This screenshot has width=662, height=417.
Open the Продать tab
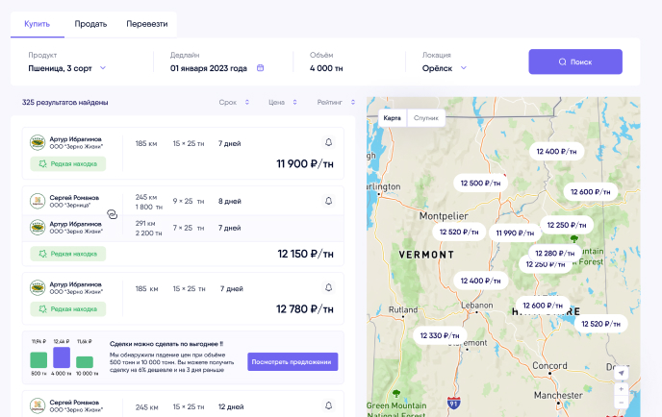point(90,23)
